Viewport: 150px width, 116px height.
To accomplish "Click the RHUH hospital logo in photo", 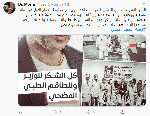I will coord(109,72).
